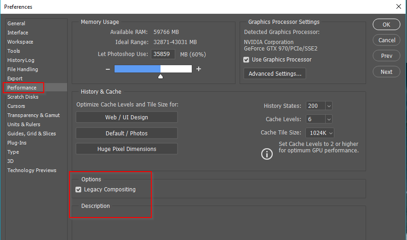Switch to Scratch Disks preferences
The height and width of the screenshot is (240, 407).
[x=23, y=97]
